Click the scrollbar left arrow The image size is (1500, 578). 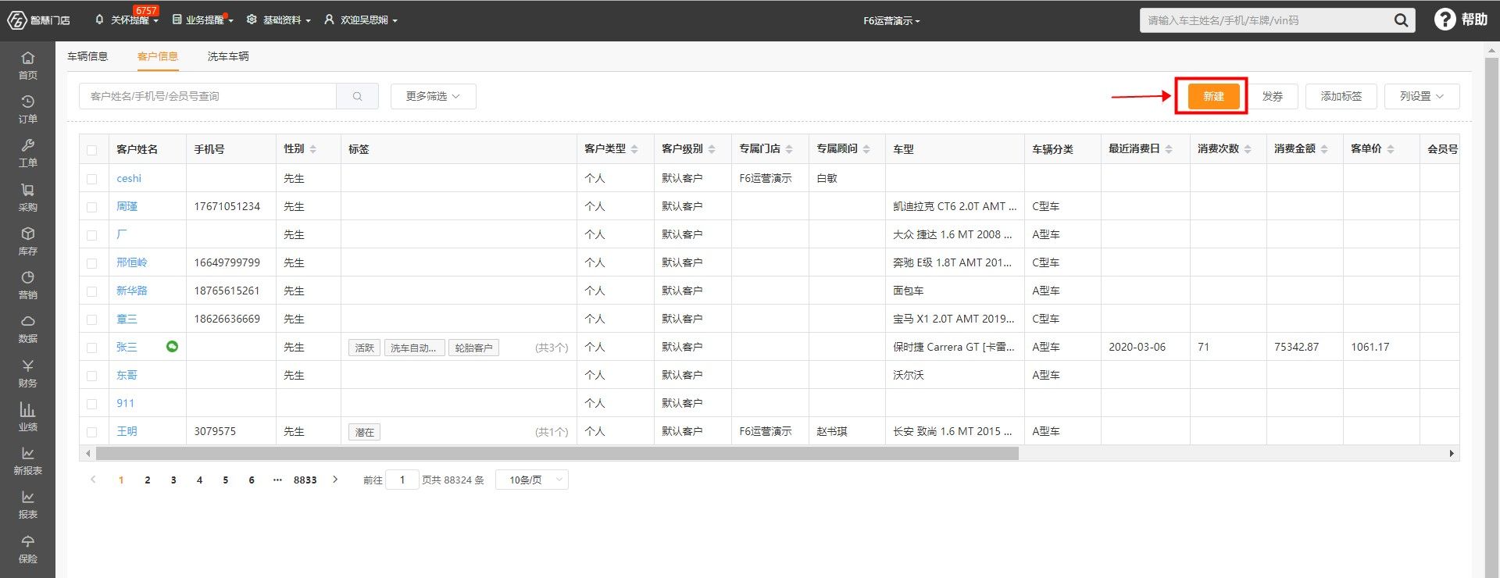click(87, 453)
